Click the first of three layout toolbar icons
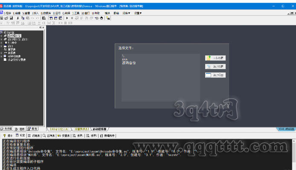The height and width of the screenshot is (170, 296). (51, 18)
